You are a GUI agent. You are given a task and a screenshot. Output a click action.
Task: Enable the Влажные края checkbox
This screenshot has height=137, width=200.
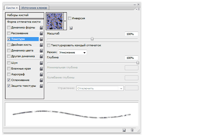point(9,69)
